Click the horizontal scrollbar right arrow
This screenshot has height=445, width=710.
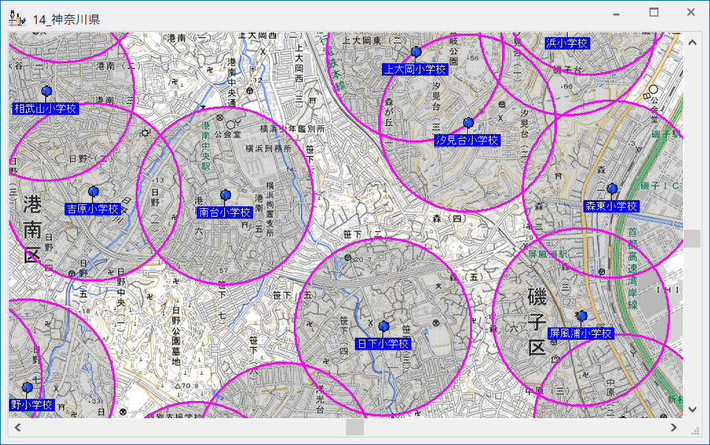674,427
